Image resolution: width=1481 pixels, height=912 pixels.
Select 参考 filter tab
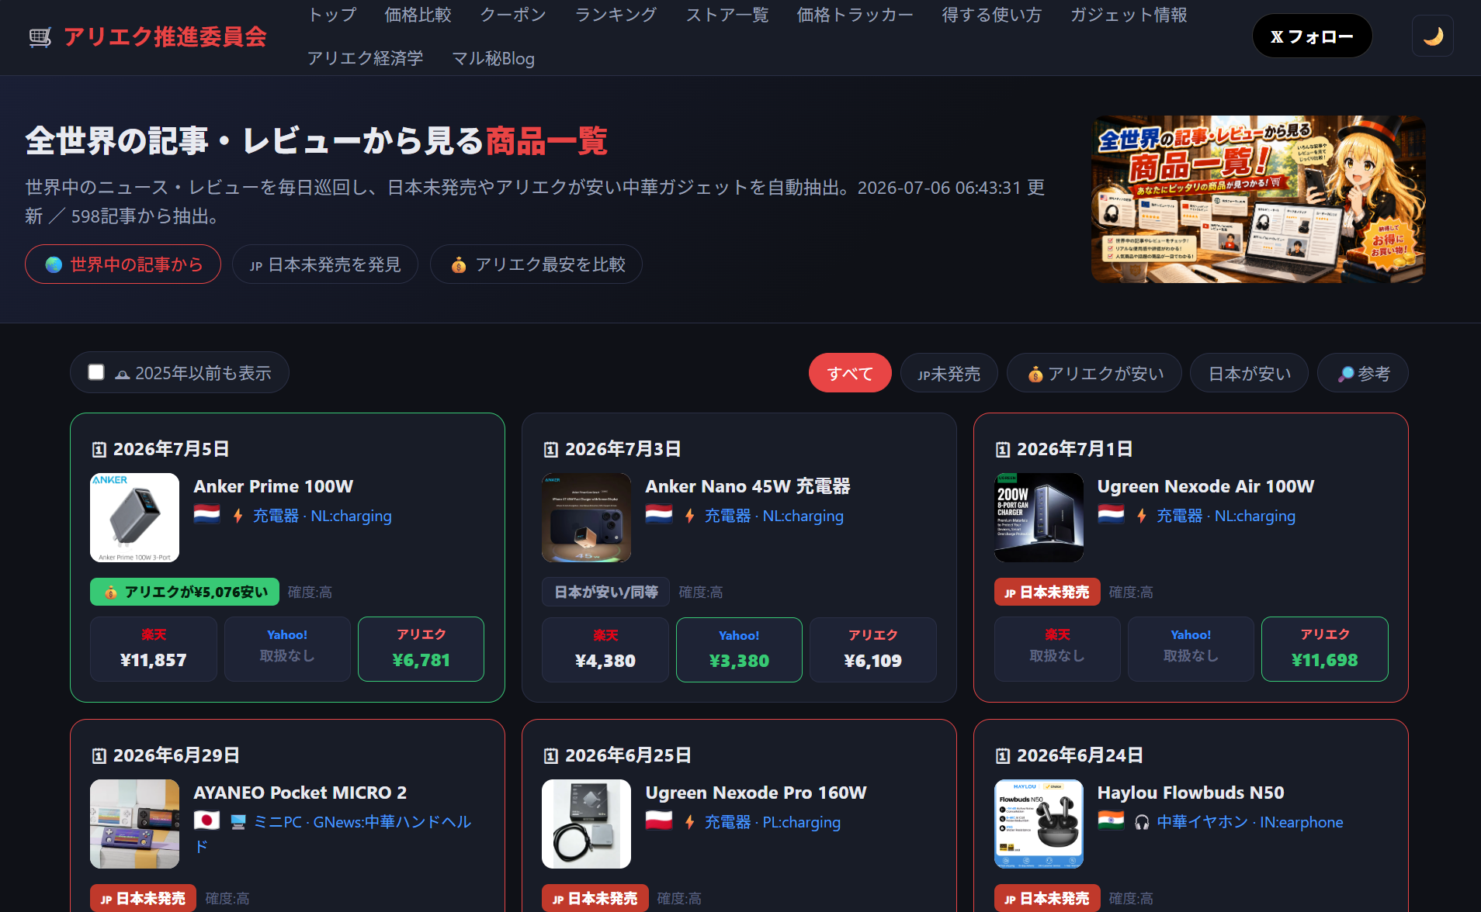point(1363,373)
